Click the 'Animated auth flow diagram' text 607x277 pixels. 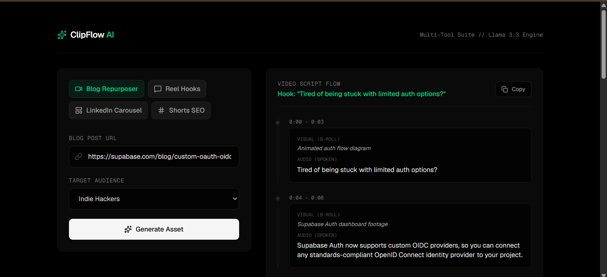click(x=334, y=148)
